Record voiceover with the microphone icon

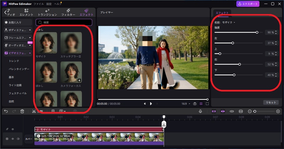[200, 111]
